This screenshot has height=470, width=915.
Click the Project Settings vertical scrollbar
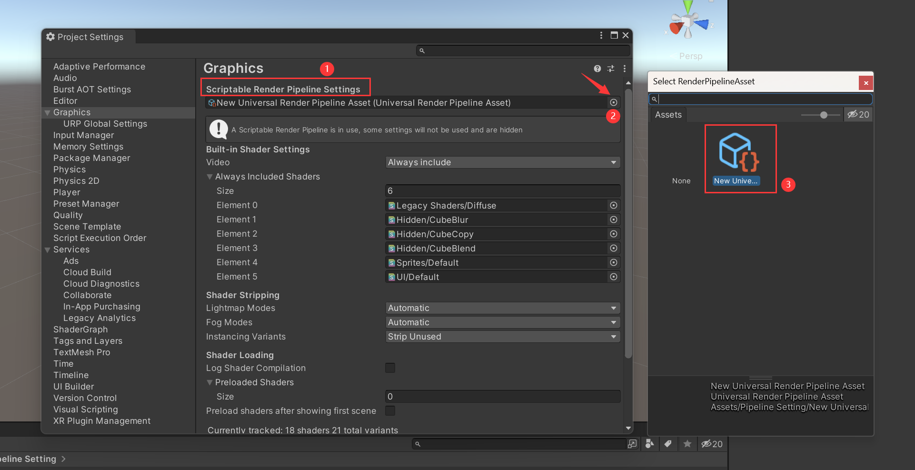coord(628,223)
